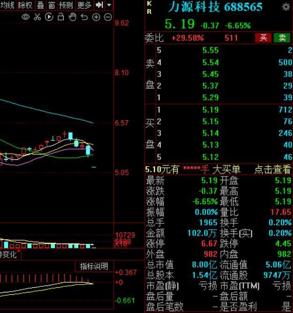Click the 总手 value 1965

click(208, 222)
